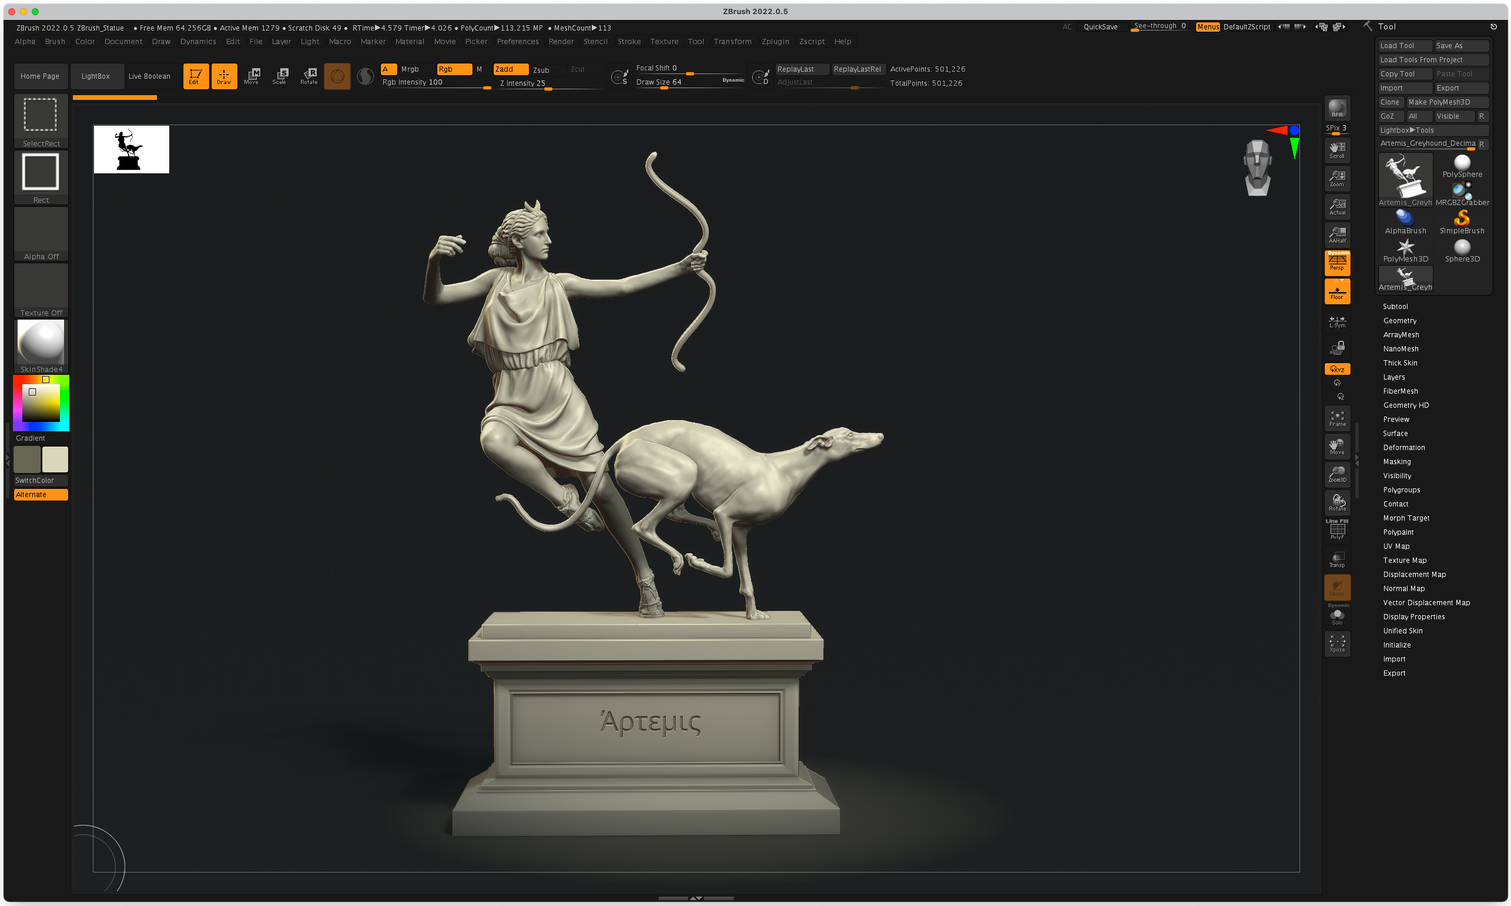Toggle the Floor grid
This screenshot has height=906, width=1511.
tap(1336, 291)
